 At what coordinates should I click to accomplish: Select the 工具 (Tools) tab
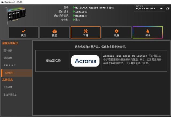pyautogui.click(x=85, y=32)
